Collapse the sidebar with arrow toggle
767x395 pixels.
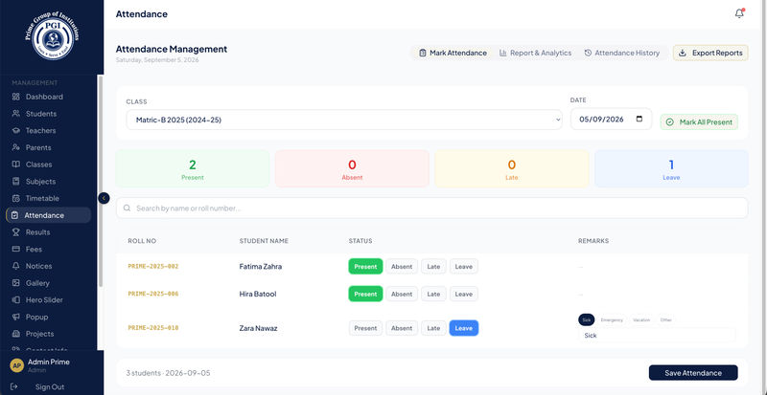pyautogui.click(x=104, y=198)
